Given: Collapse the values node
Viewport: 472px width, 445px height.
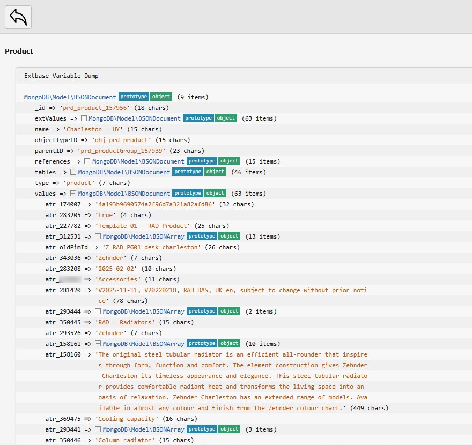Looking at the screenshot, I should point(73,194).
